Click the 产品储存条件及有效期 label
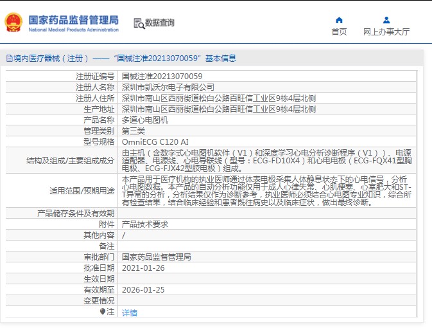 pyautogui.click(x=76, y=213)
